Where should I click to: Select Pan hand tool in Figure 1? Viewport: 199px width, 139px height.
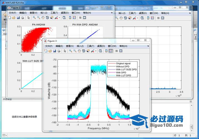pos(43,18)
